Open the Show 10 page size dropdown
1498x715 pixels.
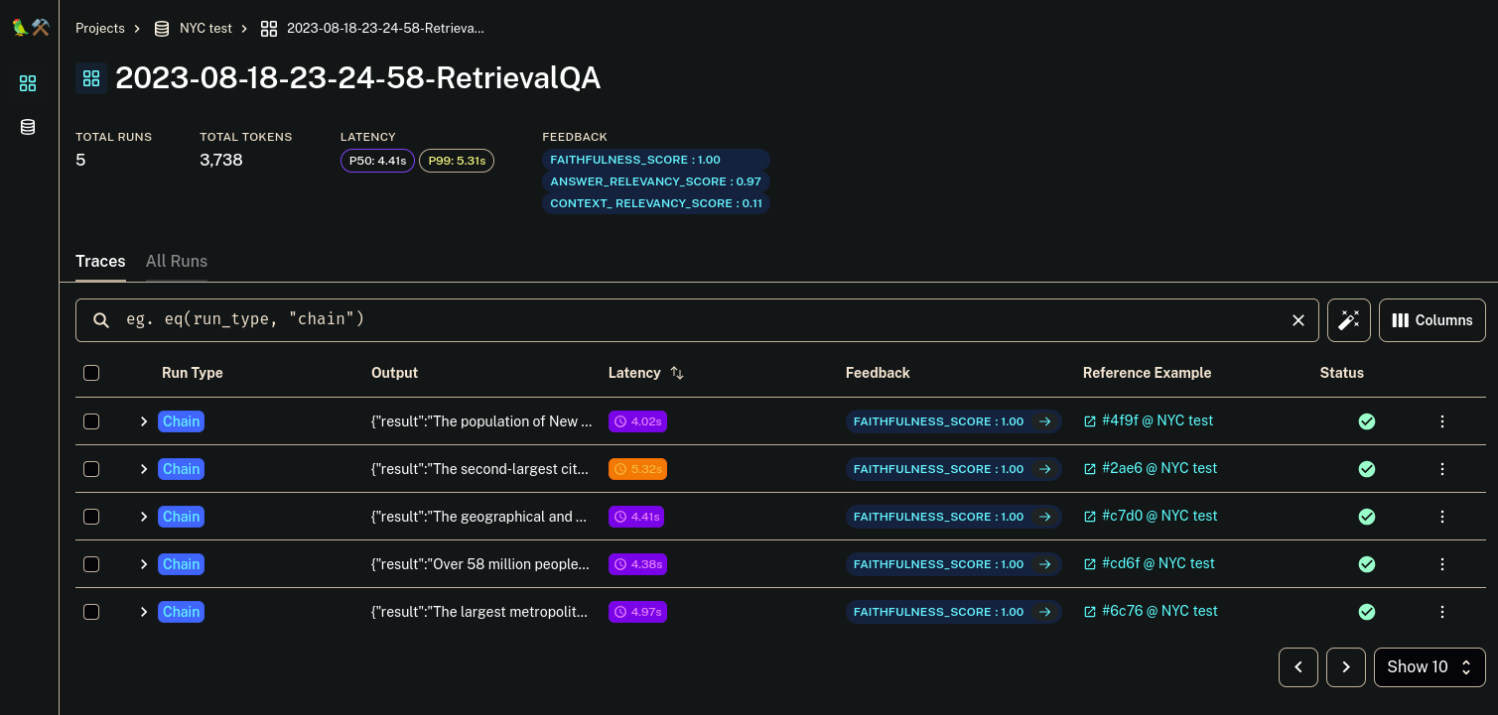coord(1430,667)
